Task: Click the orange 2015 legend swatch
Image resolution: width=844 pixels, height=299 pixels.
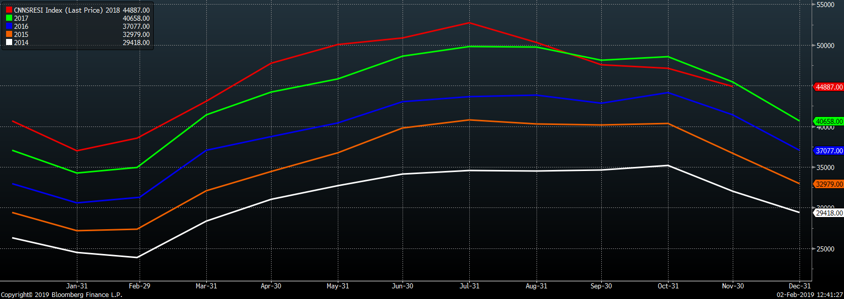Action: tap(9, 34)
